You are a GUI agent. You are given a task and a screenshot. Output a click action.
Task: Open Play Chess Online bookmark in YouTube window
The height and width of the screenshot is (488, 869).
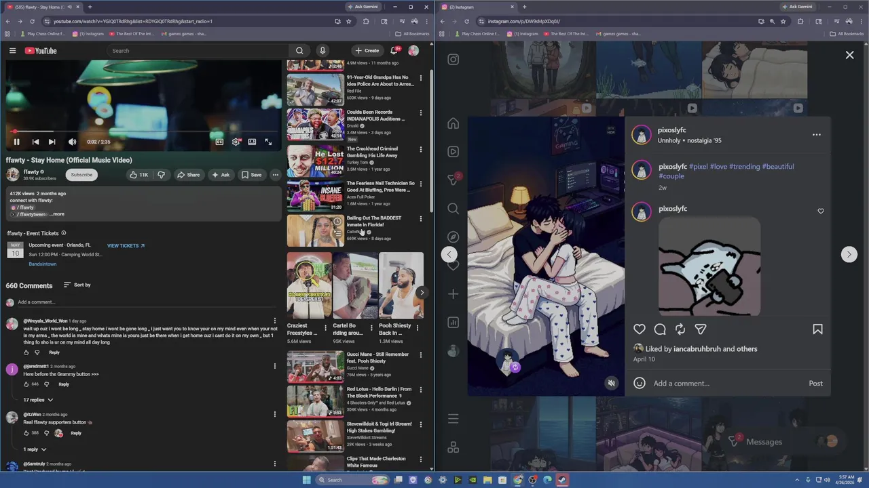tap(42, 34)
